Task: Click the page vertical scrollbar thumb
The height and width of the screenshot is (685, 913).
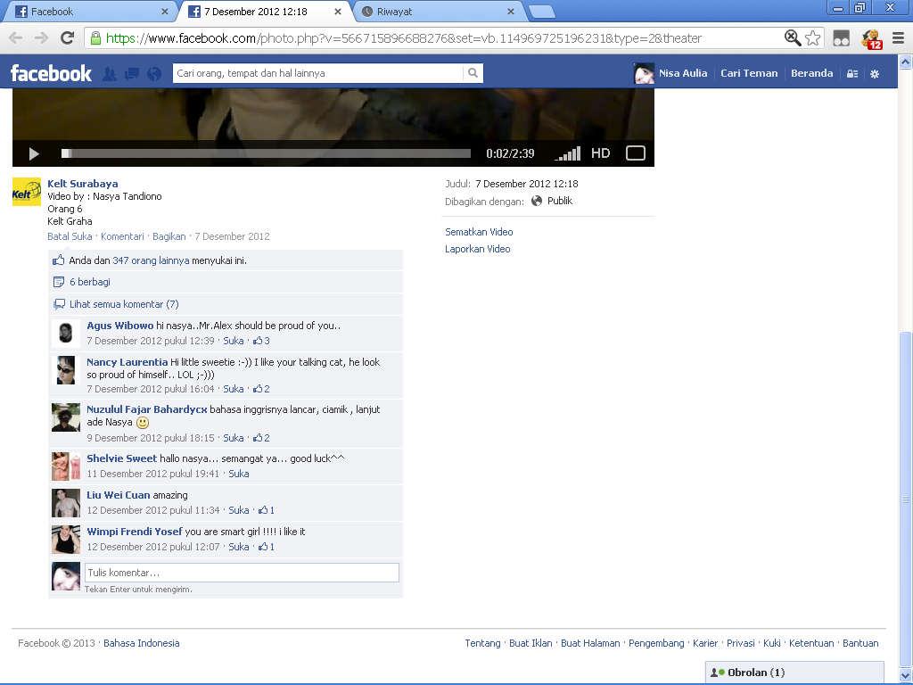Action: pos(906,499)
